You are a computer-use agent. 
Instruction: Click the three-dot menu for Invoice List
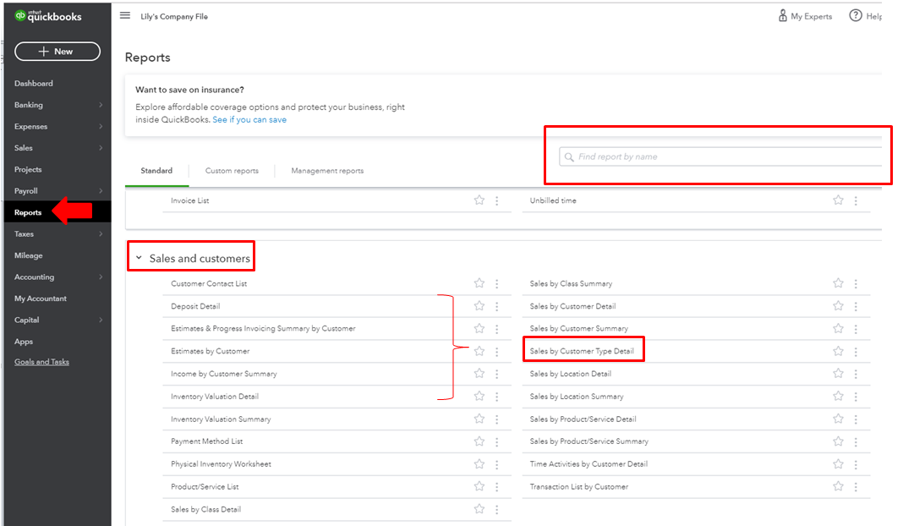[497, 200]
